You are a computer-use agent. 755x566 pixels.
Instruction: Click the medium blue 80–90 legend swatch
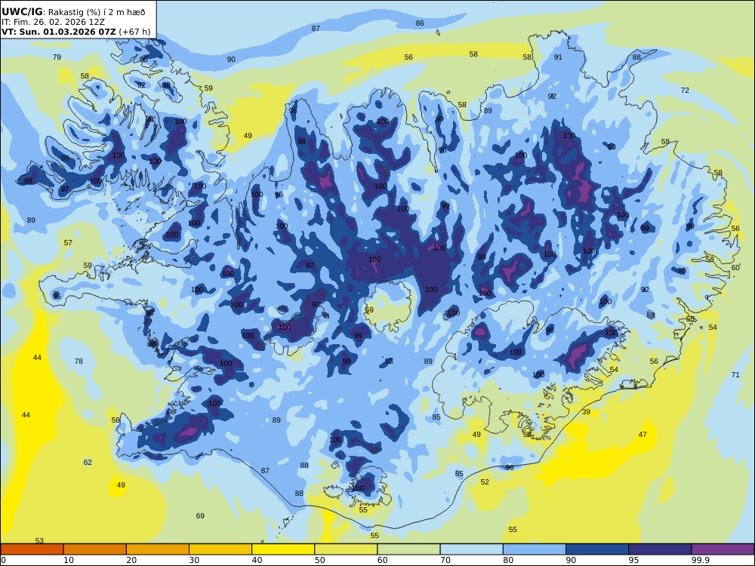point(535,549)
